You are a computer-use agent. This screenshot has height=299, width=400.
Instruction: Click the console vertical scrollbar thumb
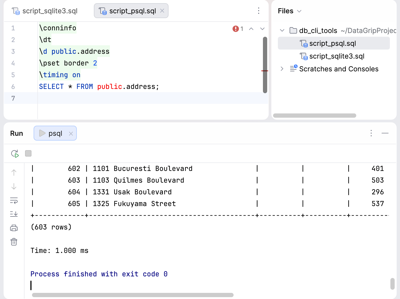(x=393, y=284)
